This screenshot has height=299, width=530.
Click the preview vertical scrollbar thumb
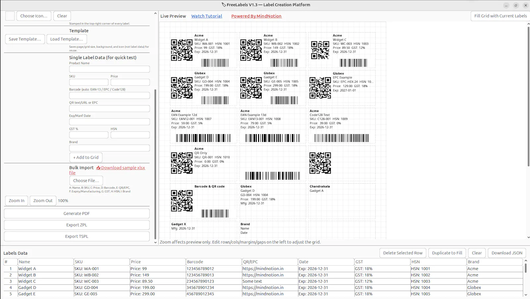click(528, 96)
